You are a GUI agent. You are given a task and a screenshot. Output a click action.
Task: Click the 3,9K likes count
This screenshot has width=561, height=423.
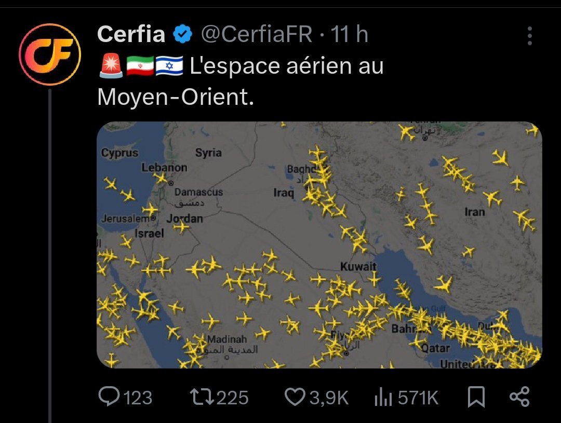(329, 398)
